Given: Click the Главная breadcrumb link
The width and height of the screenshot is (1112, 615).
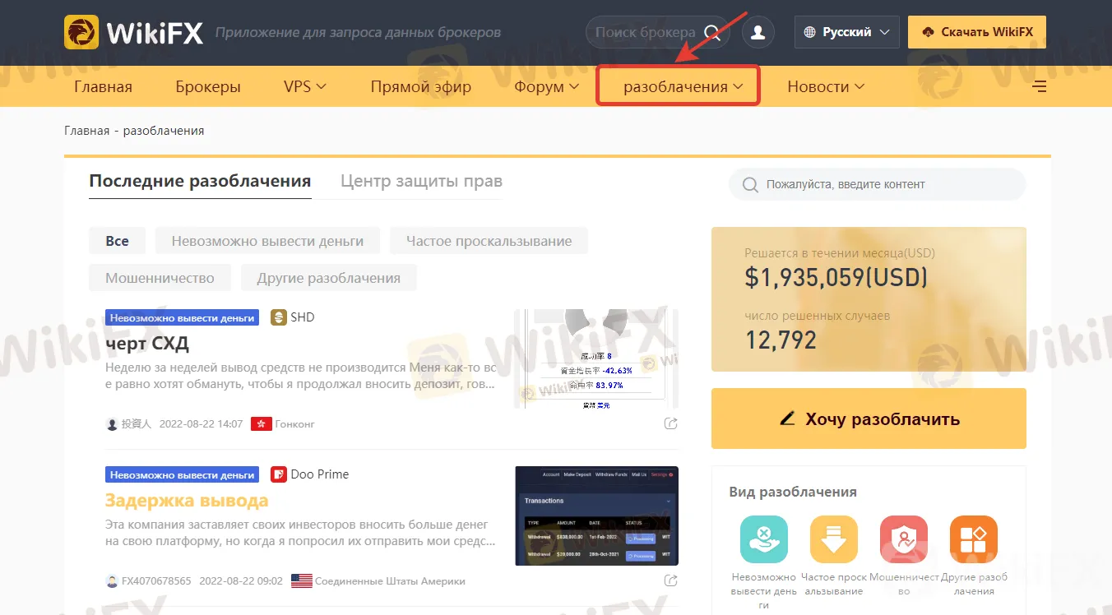Looking at the screenshot, I should tap(86, 131).
